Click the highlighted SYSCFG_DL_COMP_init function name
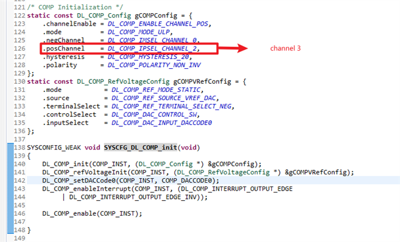400x242 pixels. click(141, 148)
